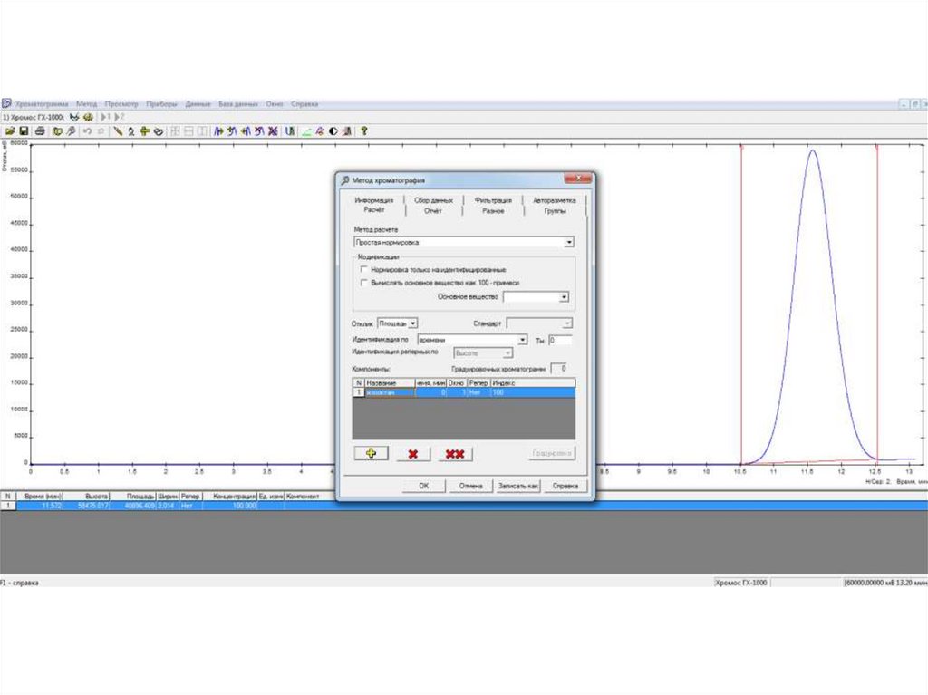Switch to the 'Фильтрация' tab
Screen dimensions: 928x695
point(493,200)
